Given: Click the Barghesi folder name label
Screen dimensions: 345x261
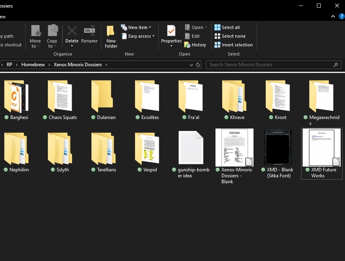Looking at the screenshot, I should click(x=19, y=117).
